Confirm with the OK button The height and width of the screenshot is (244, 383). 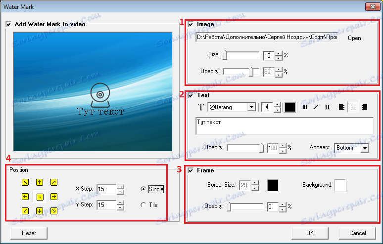pos(310,233)
